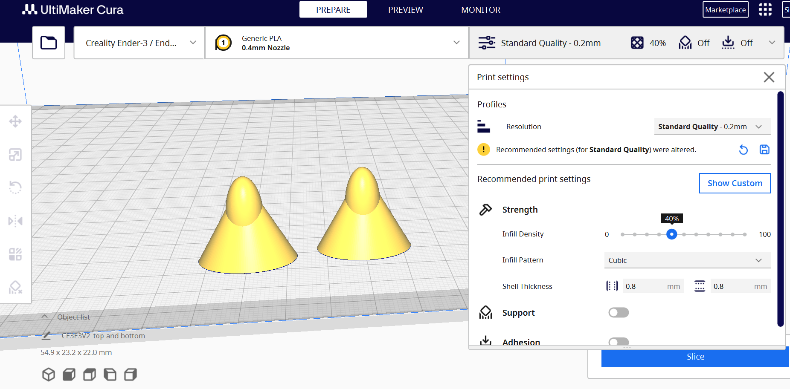Click the Profiles heading

[x=492, y=104]
